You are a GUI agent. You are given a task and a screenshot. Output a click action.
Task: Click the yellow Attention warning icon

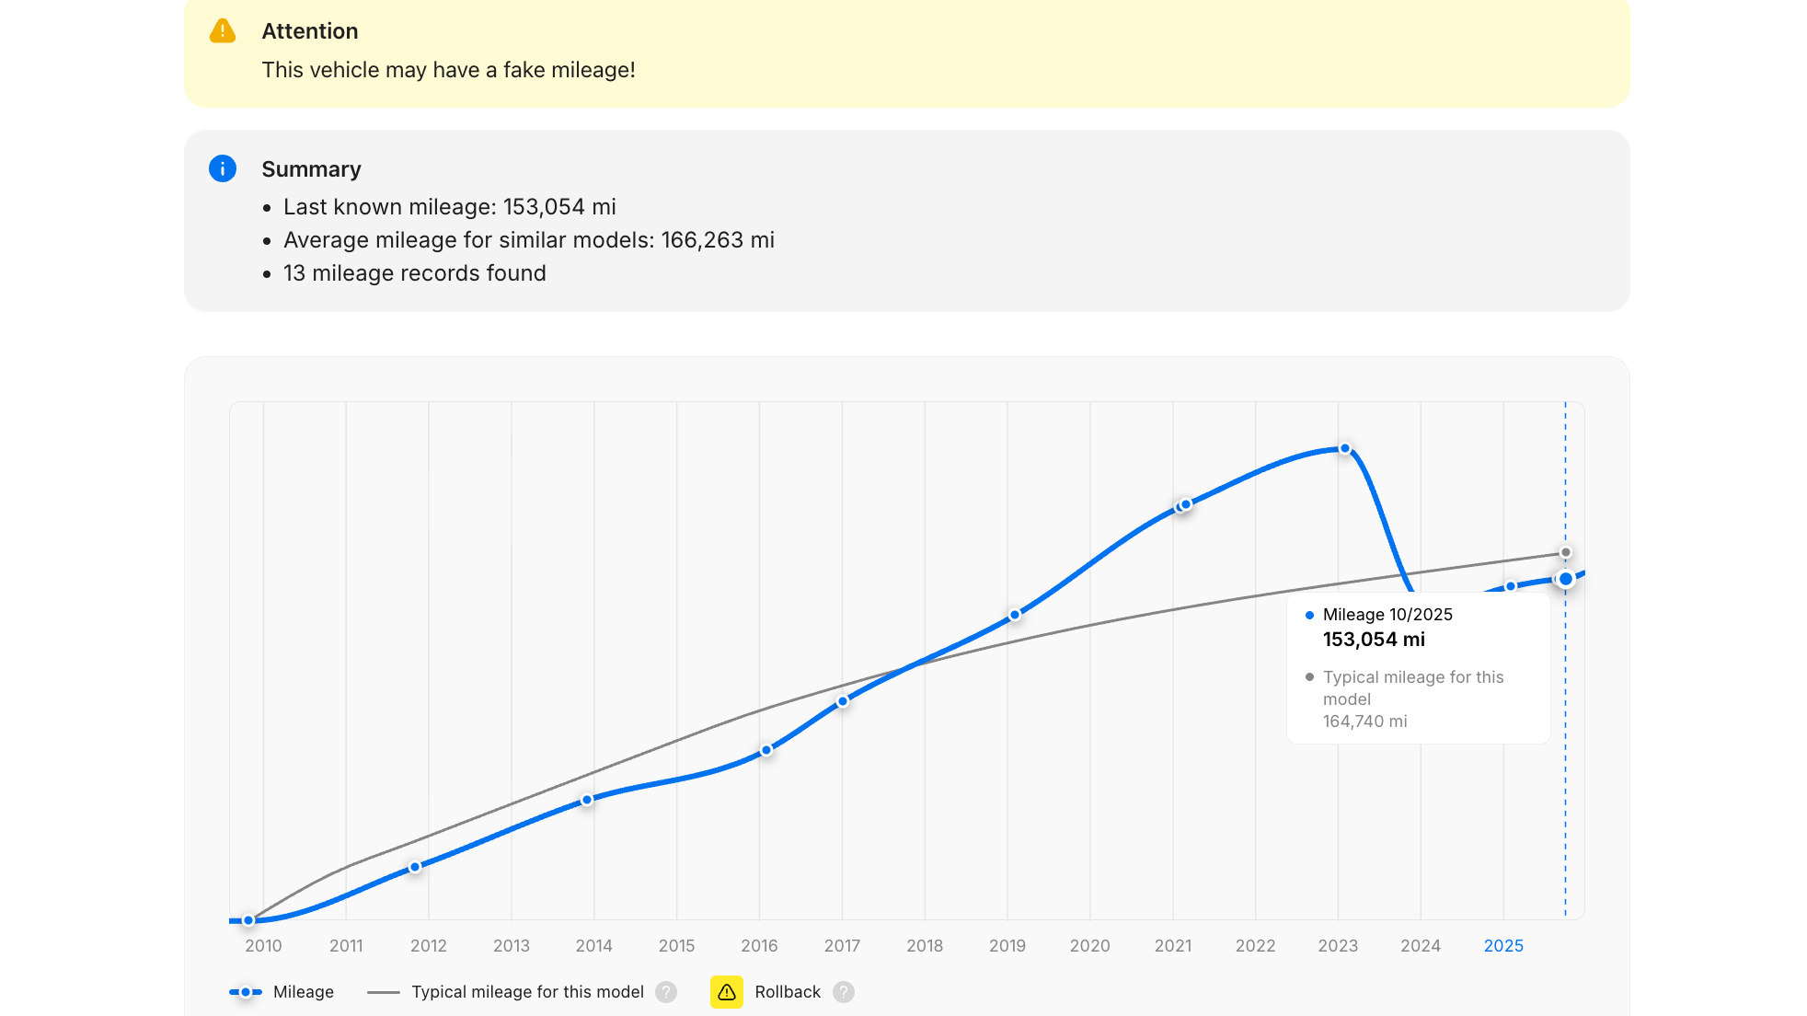pyautogui.click(x=223, y=31)
